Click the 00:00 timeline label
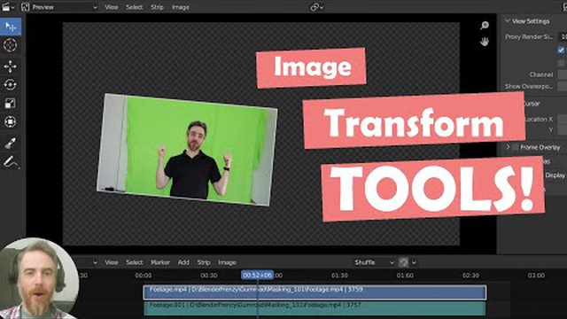 pyautogui.click(x=144, y=276)
